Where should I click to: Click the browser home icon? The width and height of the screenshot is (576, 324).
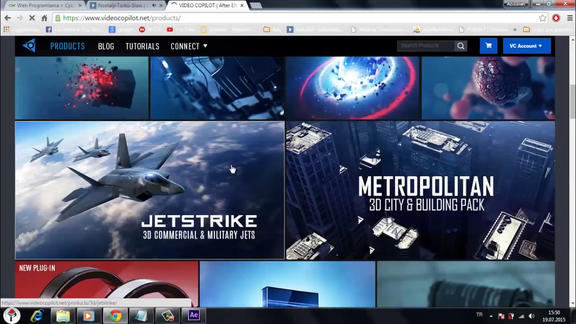(x=44, y=18)
